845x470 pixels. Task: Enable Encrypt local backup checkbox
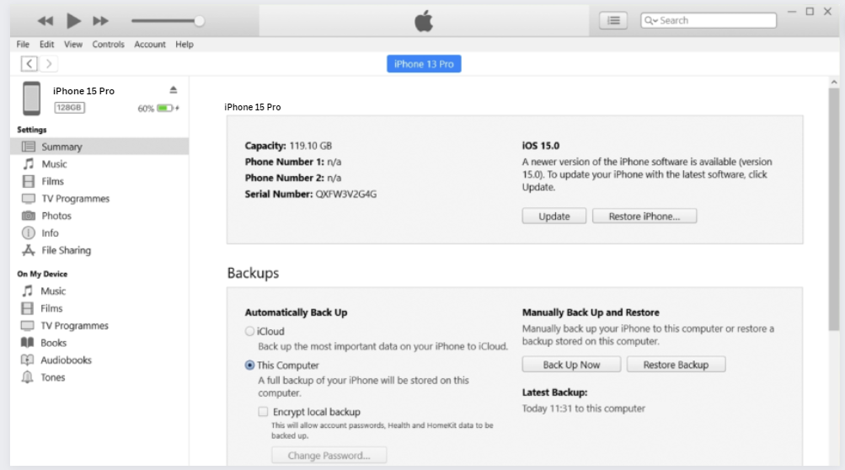(263, 412)
